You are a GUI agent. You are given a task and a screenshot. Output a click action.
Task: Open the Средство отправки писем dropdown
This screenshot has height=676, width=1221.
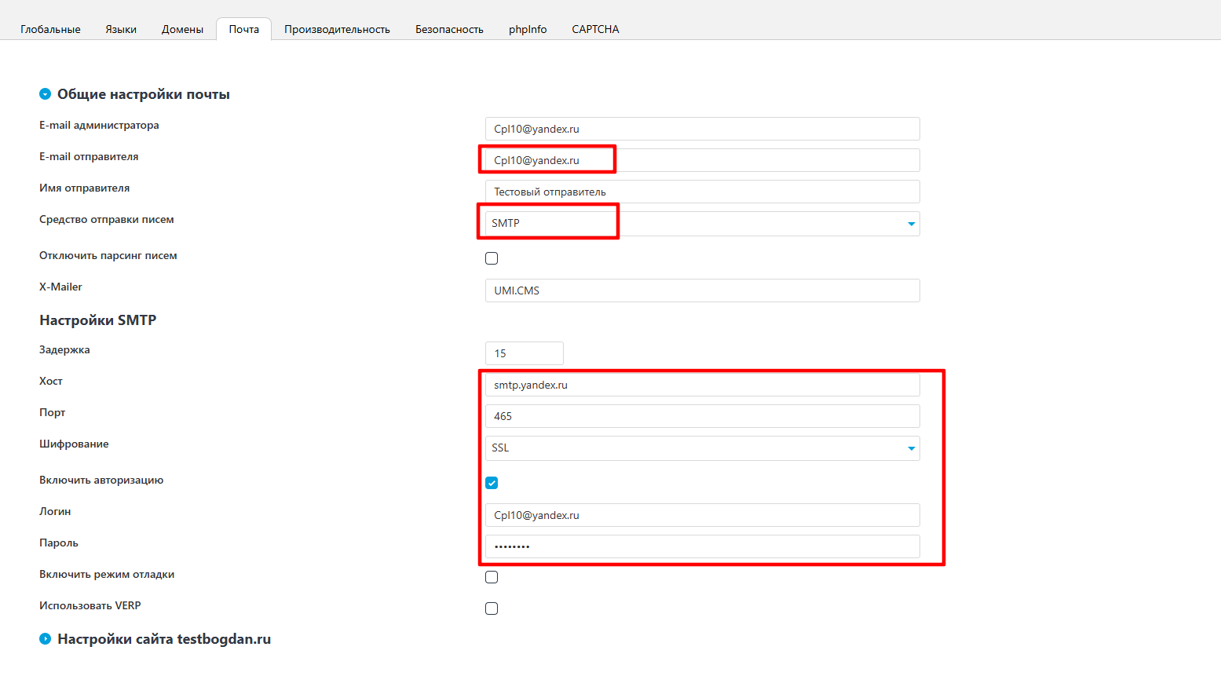point(702,224)
